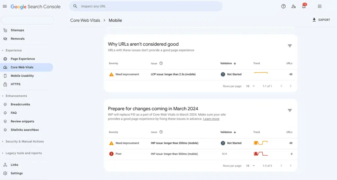
Task: Open the Google apps grid
Action: point(319,7)
